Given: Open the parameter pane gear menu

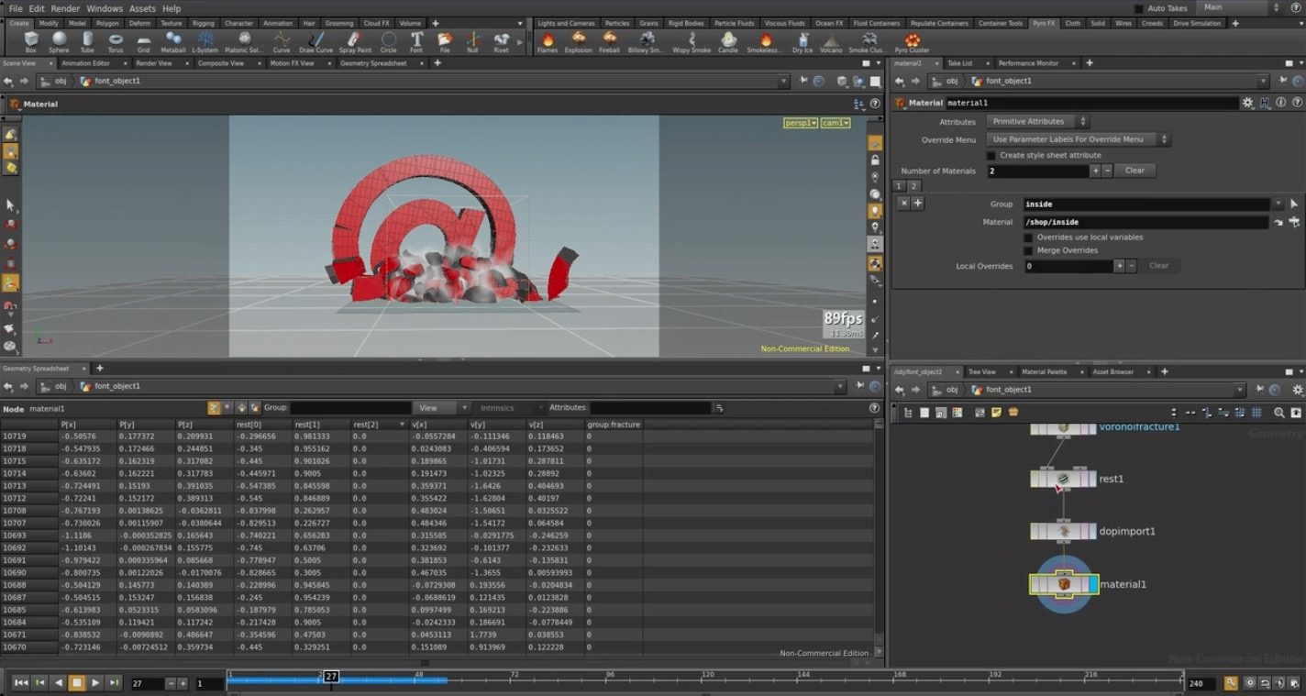Looking at the screenshot, I should (x=1247, y=104).
